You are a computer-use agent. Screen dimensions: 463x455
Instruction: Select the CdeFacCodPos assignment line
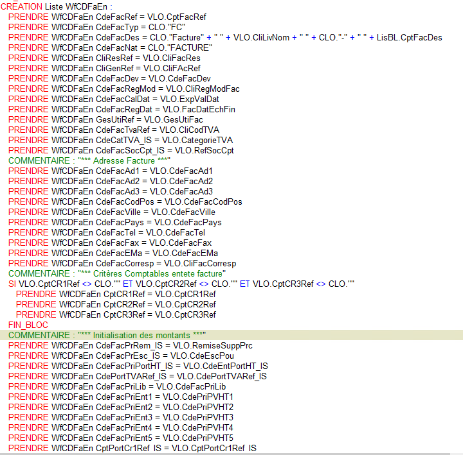click(x=125, y=202)
